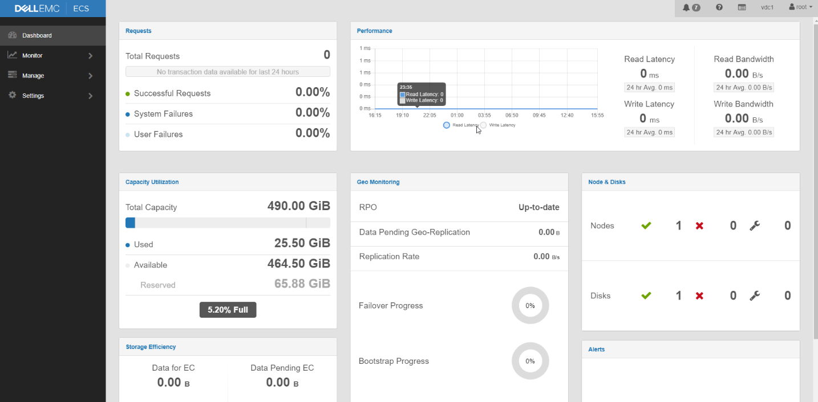Open the help question mark icon
818x402 pixels.
(x=719, y=7)
